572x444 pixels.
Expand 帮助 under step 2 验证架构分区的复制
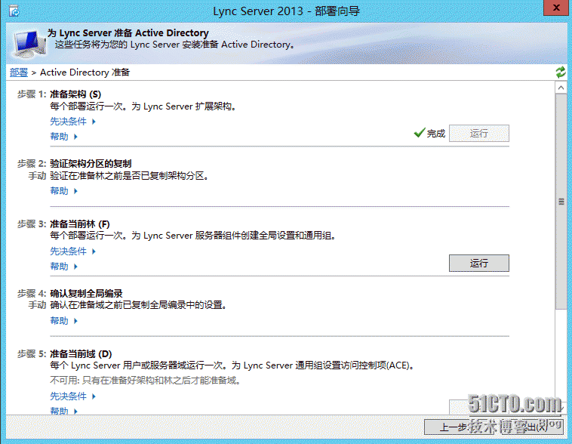point(64,190)
